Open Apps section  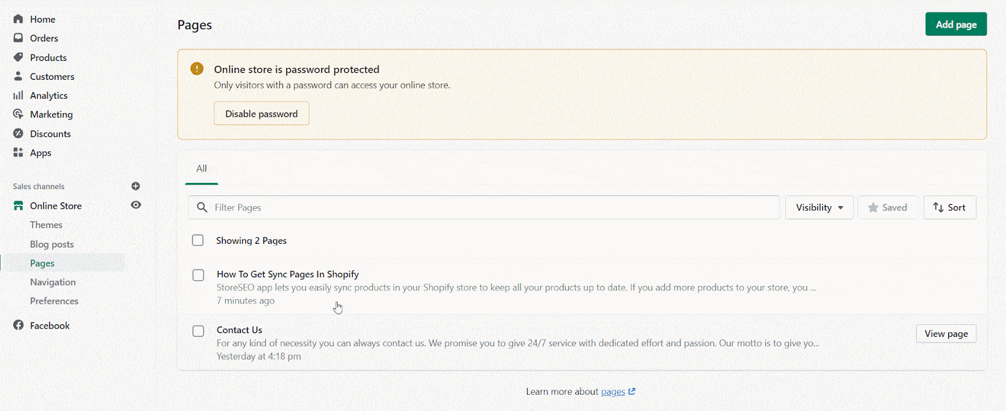point(40,153)
